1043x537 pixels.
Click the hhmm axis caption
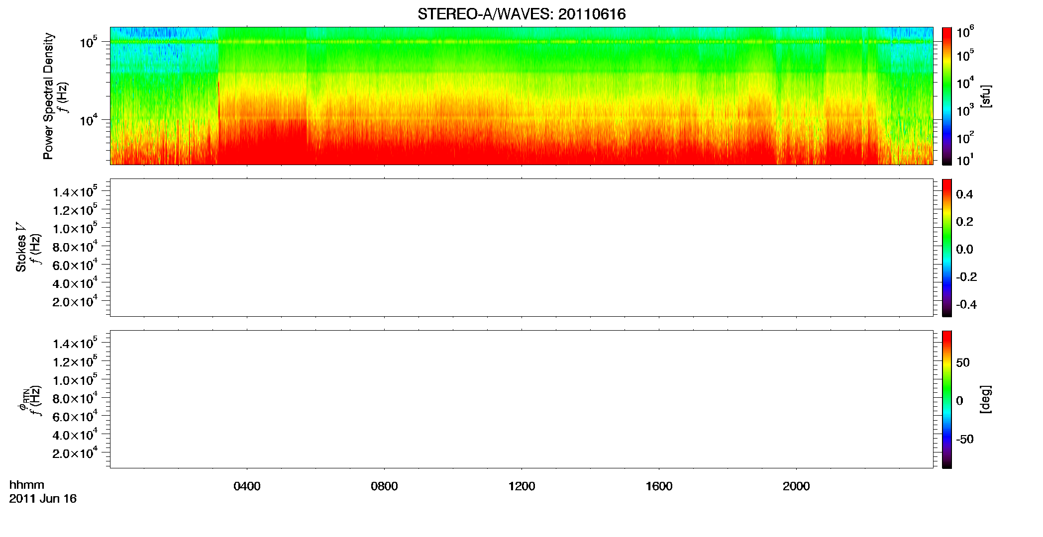[x=27, y=485]
